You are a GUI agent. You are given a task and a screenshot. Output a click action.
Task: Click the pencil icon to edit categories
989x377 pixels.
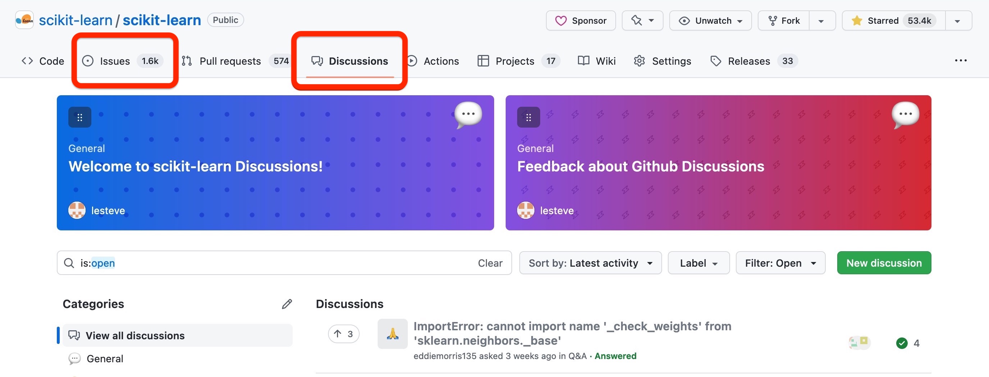tap(287, 304)
